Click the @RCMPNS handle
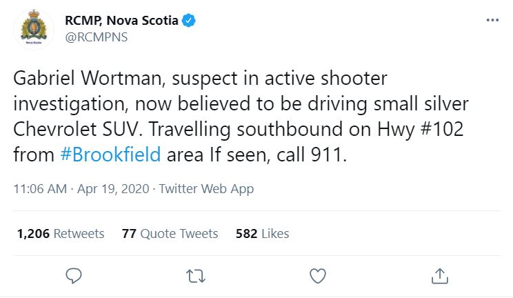This screenshot has width=513, height=298. tap(97, 37)
